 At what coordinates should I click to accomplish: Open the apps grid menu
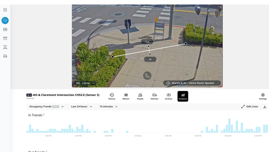click(5, 10)
